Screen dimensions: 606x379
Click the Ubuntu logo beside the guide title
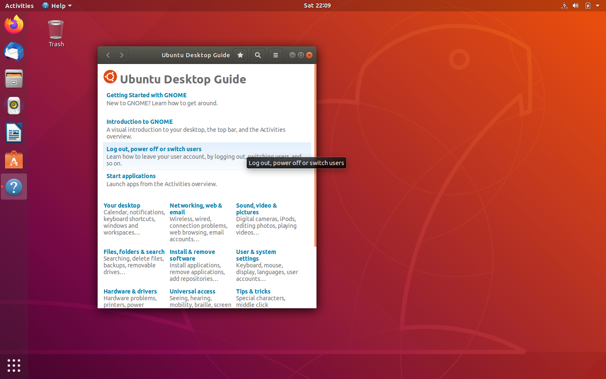(110, 77)
